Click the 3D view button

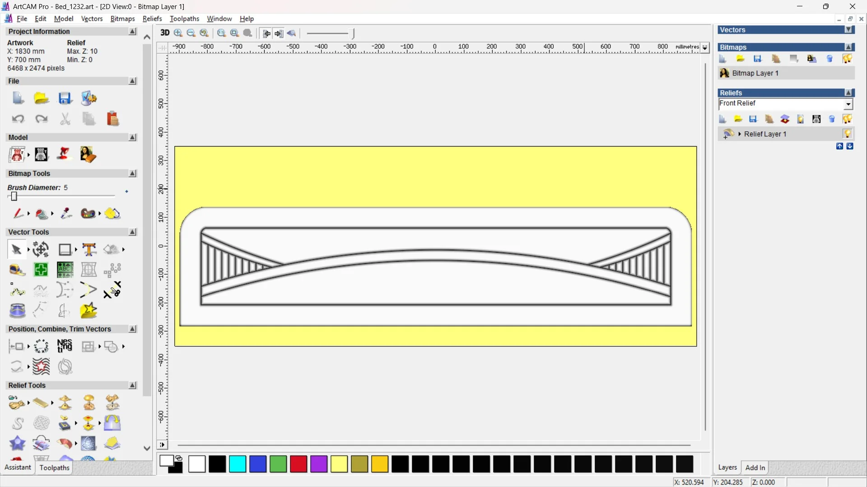pos(165,33)
